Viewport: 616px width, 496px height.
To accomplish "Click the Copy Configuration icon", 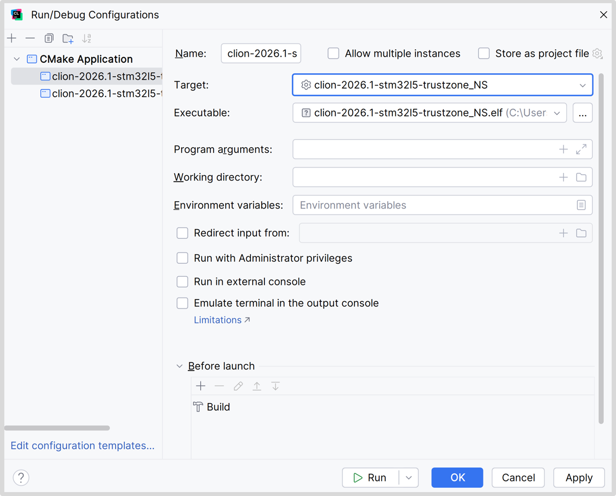I will coord(49,38).
